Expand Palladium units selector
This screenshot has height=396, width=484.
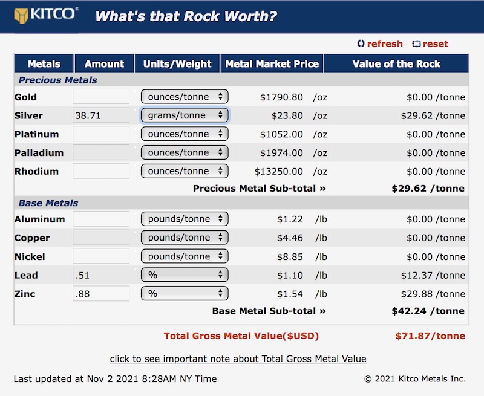coord(185,152)
